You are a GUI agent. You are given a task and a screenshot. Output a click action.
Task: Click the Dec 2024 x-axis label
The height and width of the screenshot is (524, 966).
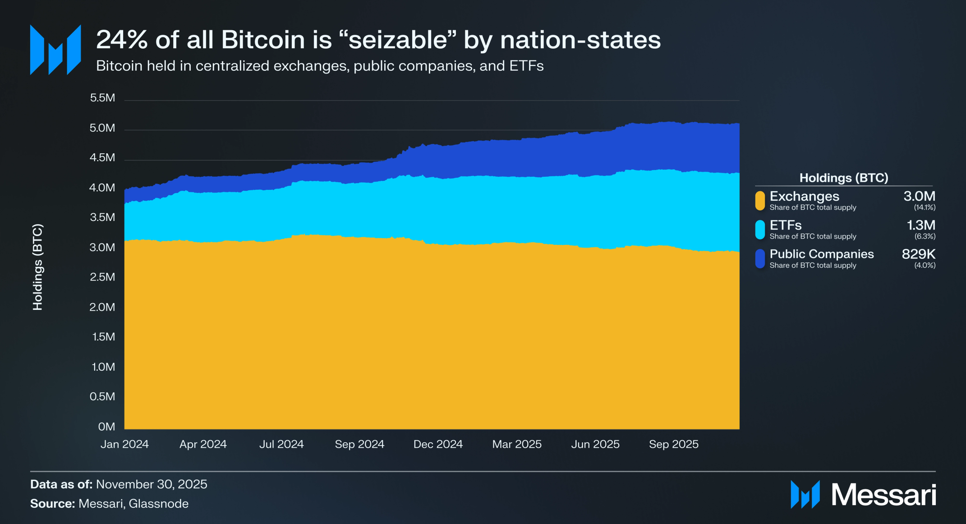(438, 444)
